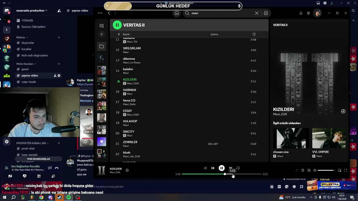The width and height of the screenshot is (358, 201).
Task: Open Spotify three-dot app menu
Action: click(x=100, y=13)
